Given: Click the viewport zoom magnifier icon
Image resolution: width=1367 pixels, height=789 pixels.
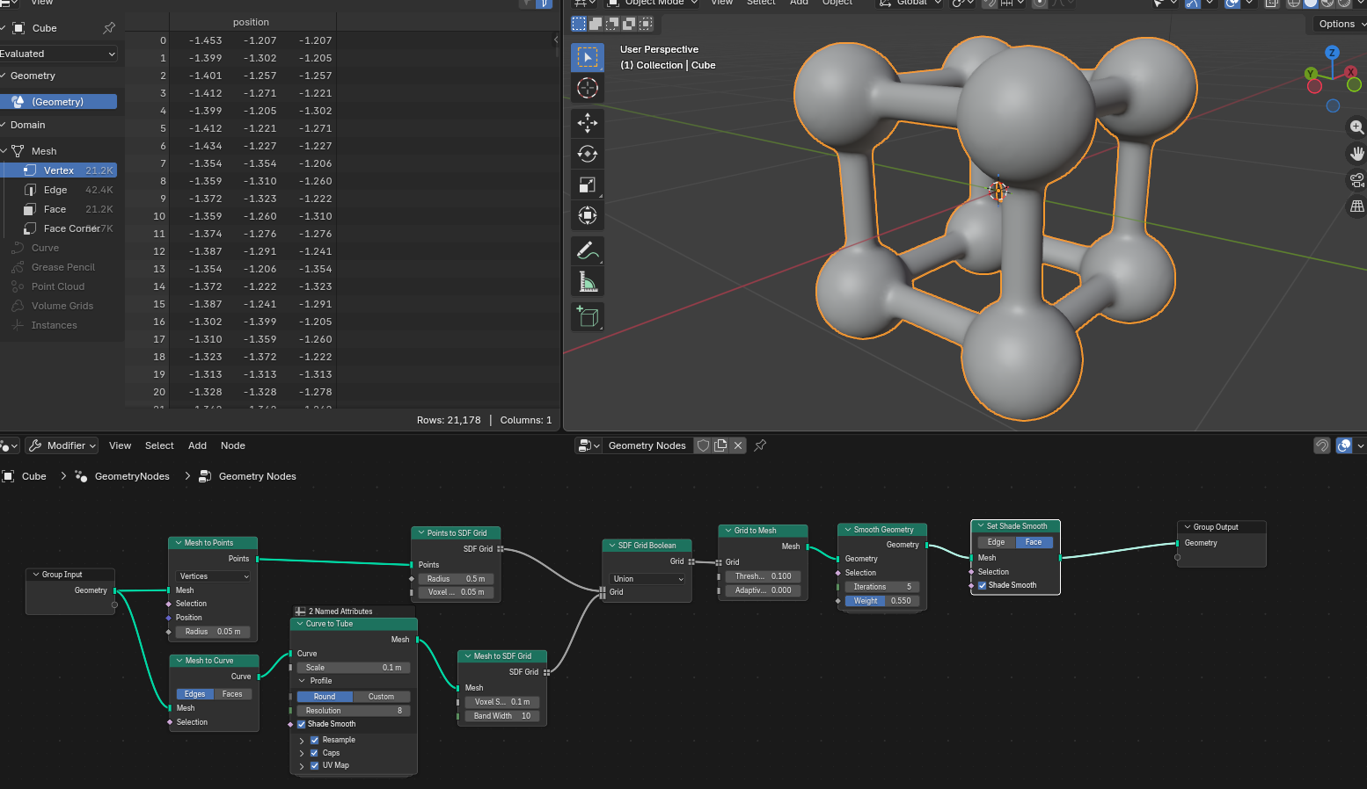Looking at the screenshot, I should [x=1356, y=127].
